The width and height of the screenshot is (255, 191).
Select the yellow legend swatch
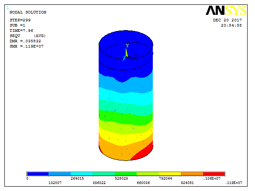[170, 174]
